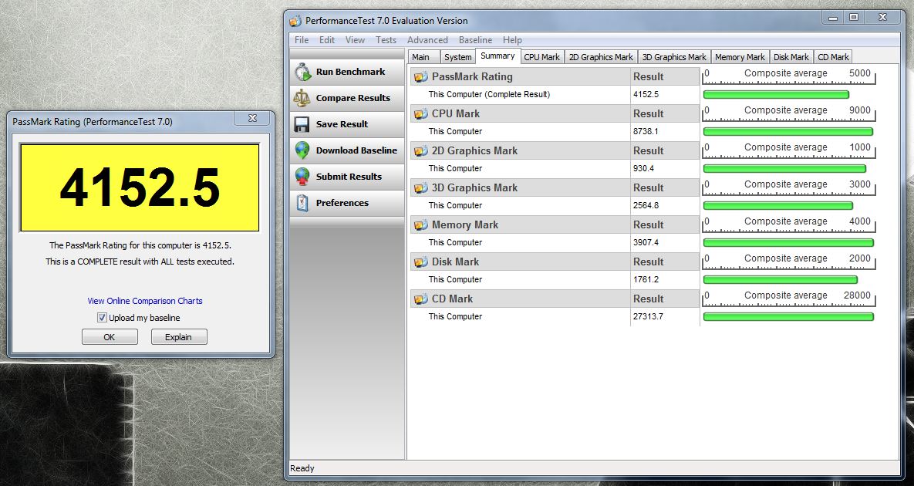Image resolution: width=914 pixels, height=486 pixels.
Task: Switch to the CD Mark tab
Action: tap(833, 57)
